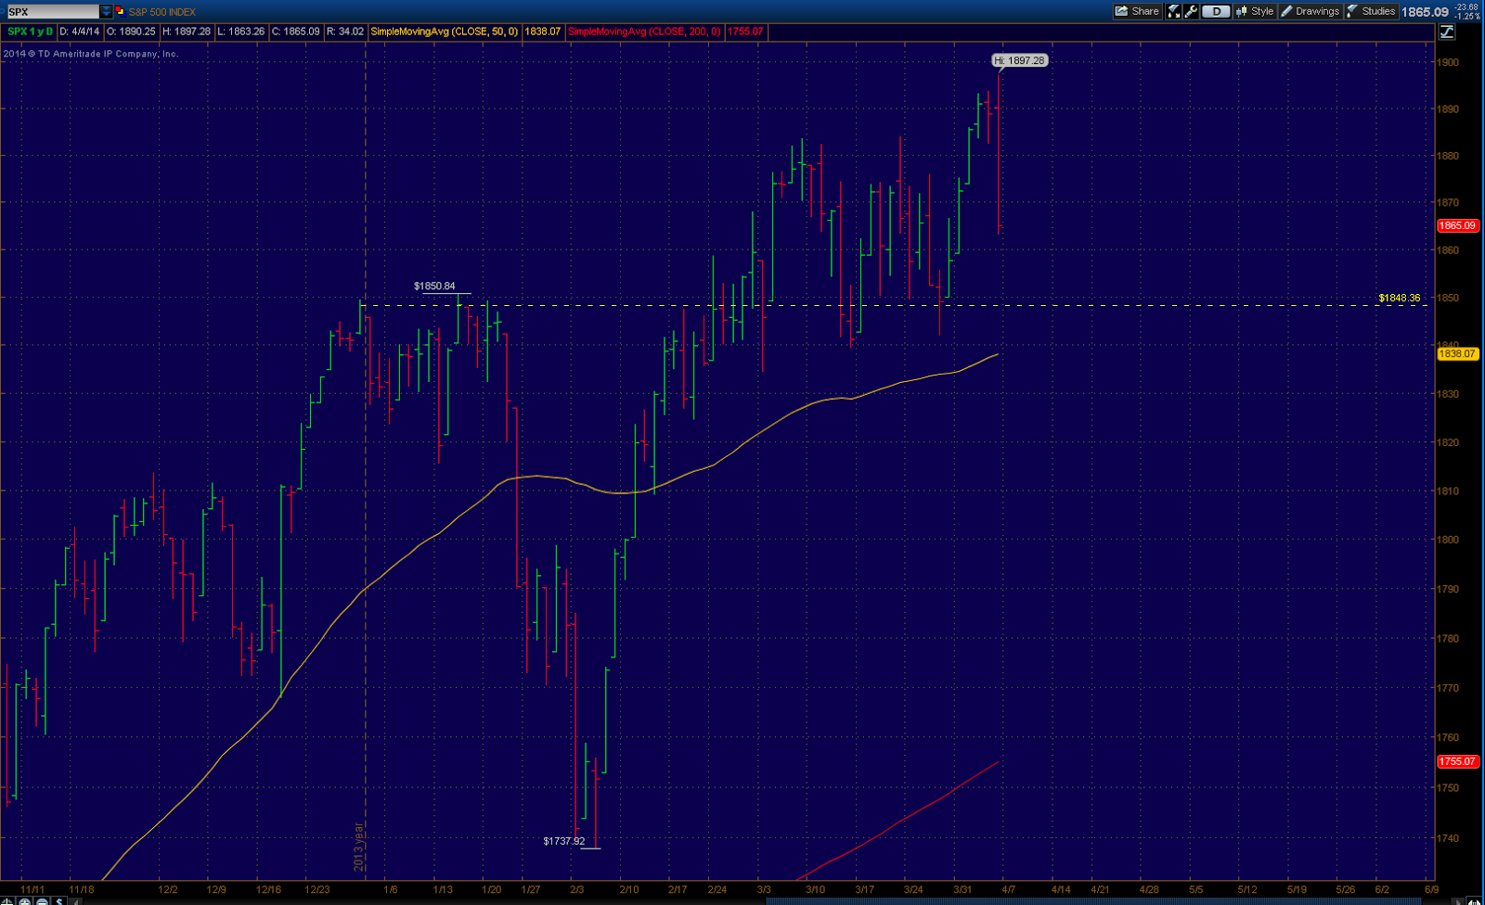1485x905 pixels.
Task: Click the 1/13 date on the time axis
Action: [x=443, y=889]
